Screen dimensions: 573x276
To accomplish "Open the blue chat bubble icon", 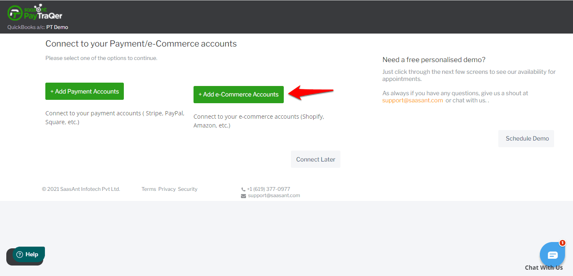I will click(x=552, y=255).
